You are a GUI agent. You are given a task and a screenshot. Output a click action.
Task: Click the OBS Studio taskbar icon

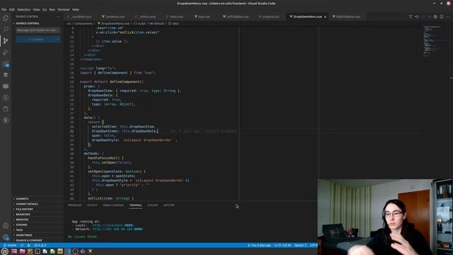tap(75, 251)
